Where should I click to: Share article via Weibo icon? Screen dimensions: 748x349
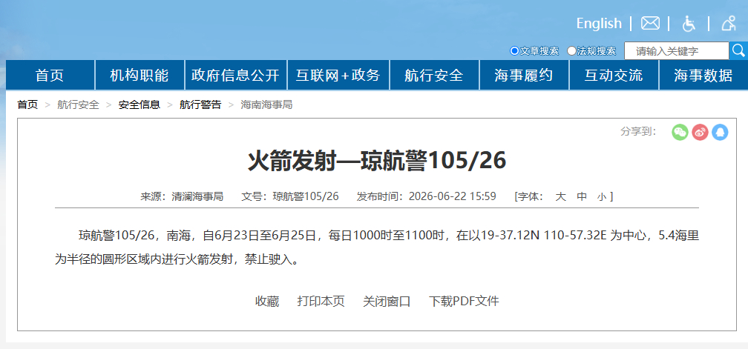700,132
